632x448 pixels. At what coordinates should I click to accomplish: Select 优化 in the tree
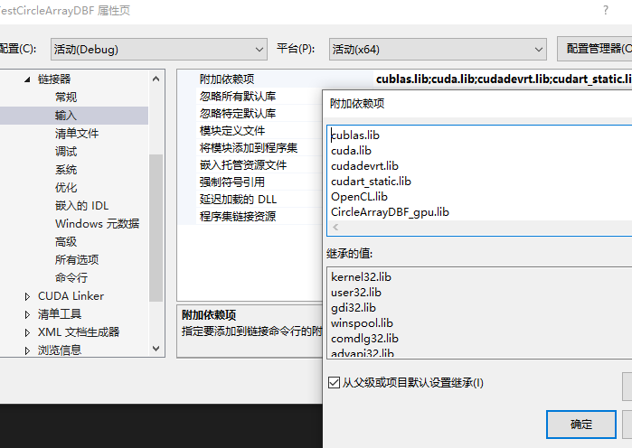click(x=66, y=188)
